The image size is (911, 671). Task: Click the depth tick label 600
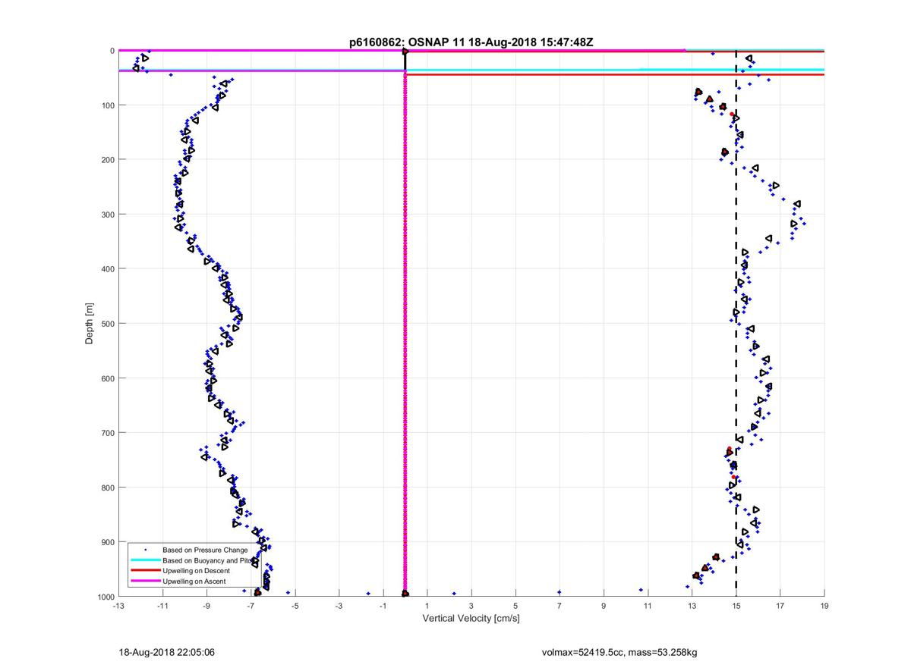[107, 378]
